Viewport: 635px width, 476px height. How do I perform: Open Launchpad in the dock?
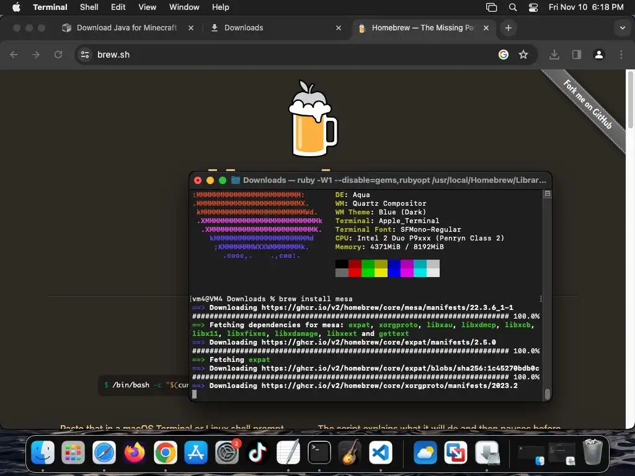[73, 452]
